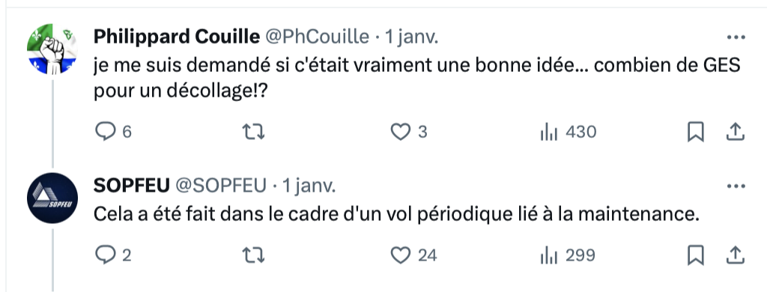View analytics showing 299 views
The image size is (767, 292).
click(568, 255)
